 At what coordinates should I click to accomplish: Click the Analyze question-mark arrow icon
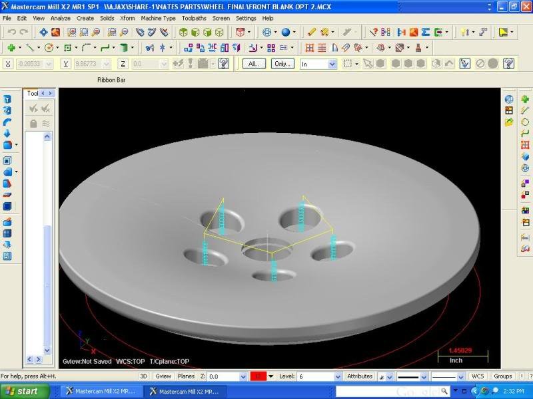[374, 32]
